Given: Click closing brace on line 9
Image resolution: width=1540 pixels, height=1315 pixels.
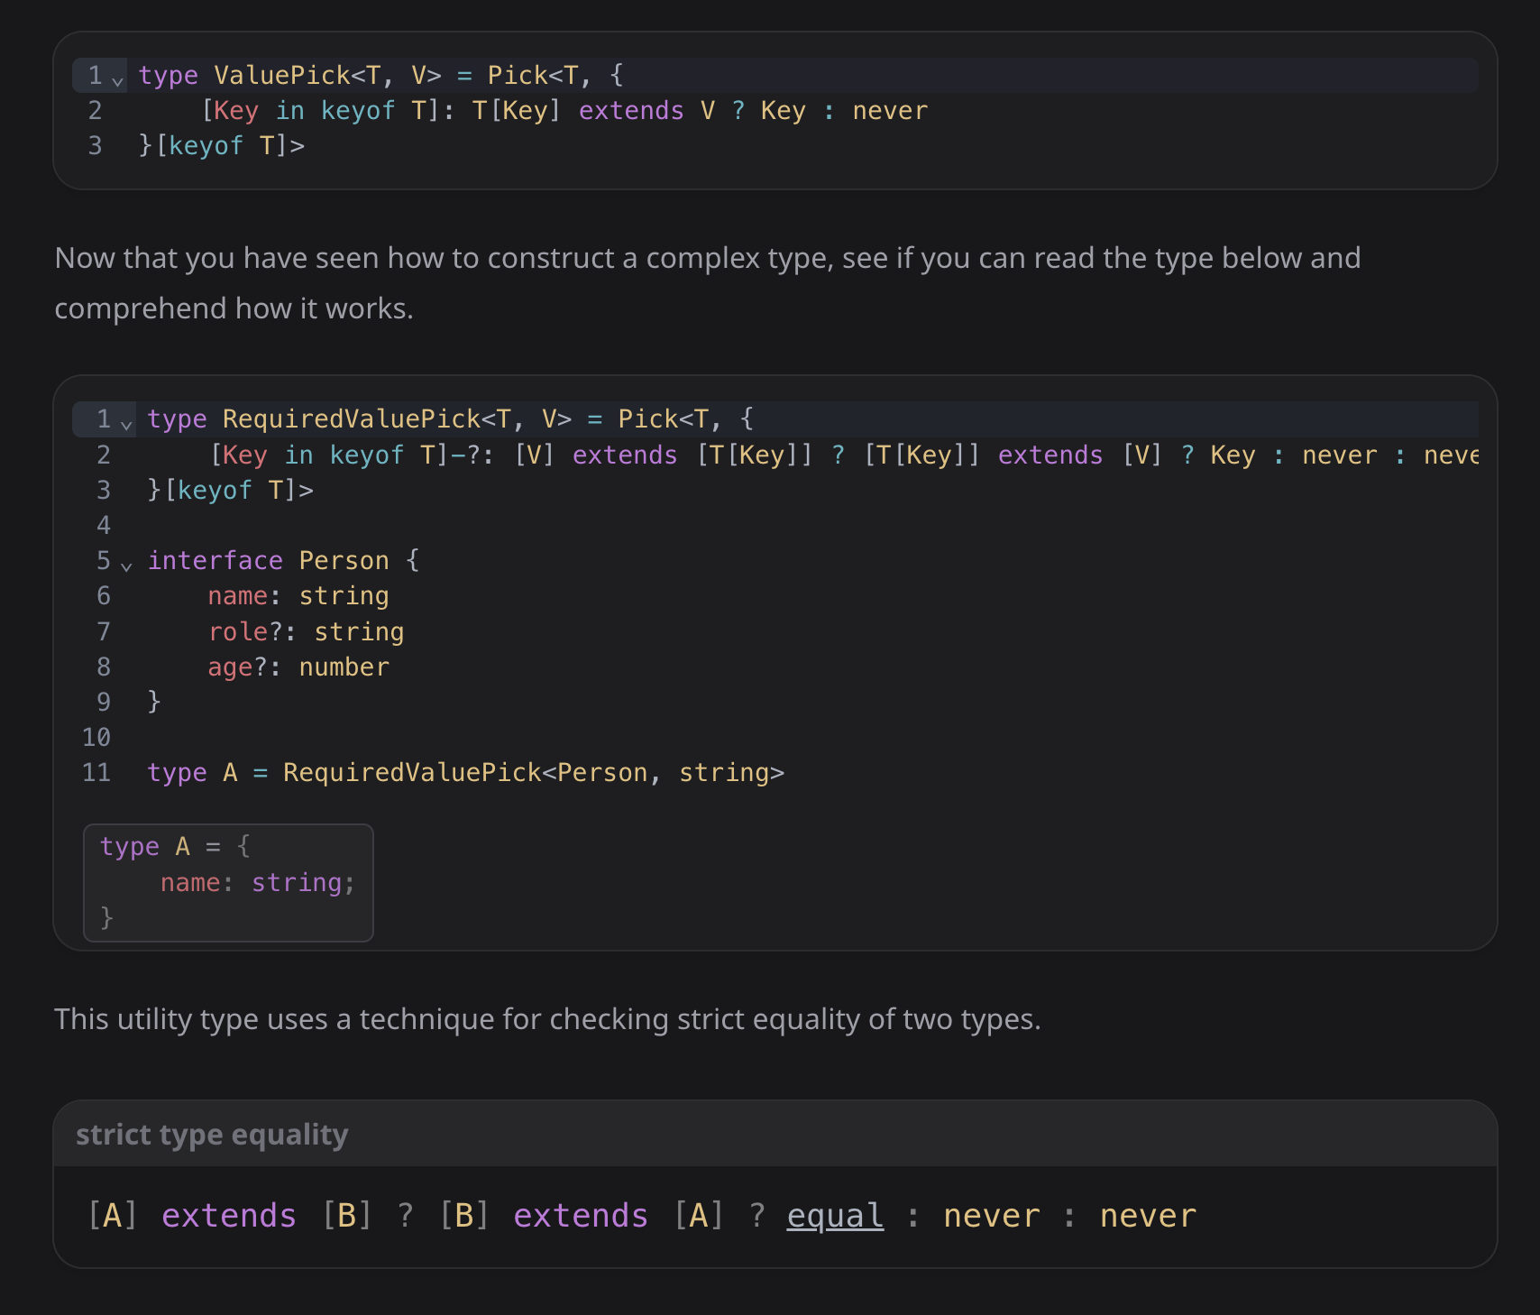Looking at the screenshot, I should point(154,702).
